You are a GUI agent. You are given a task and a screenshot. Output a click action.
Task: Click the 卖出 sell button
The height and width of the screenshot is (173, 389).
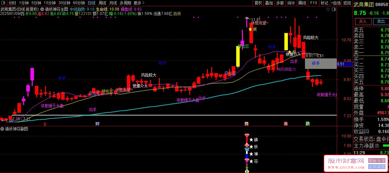pyautogui.click(x=381, y=21)
